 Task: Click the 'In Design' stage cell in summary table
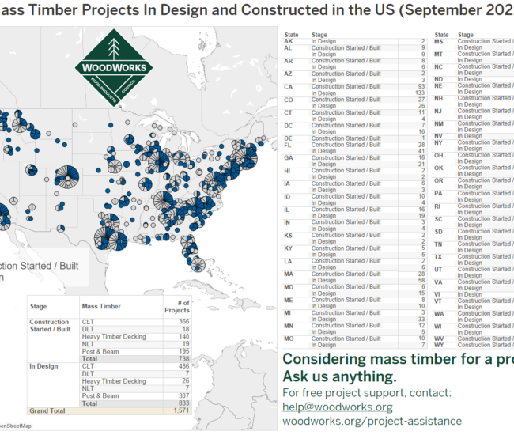[x=43, y=366]
